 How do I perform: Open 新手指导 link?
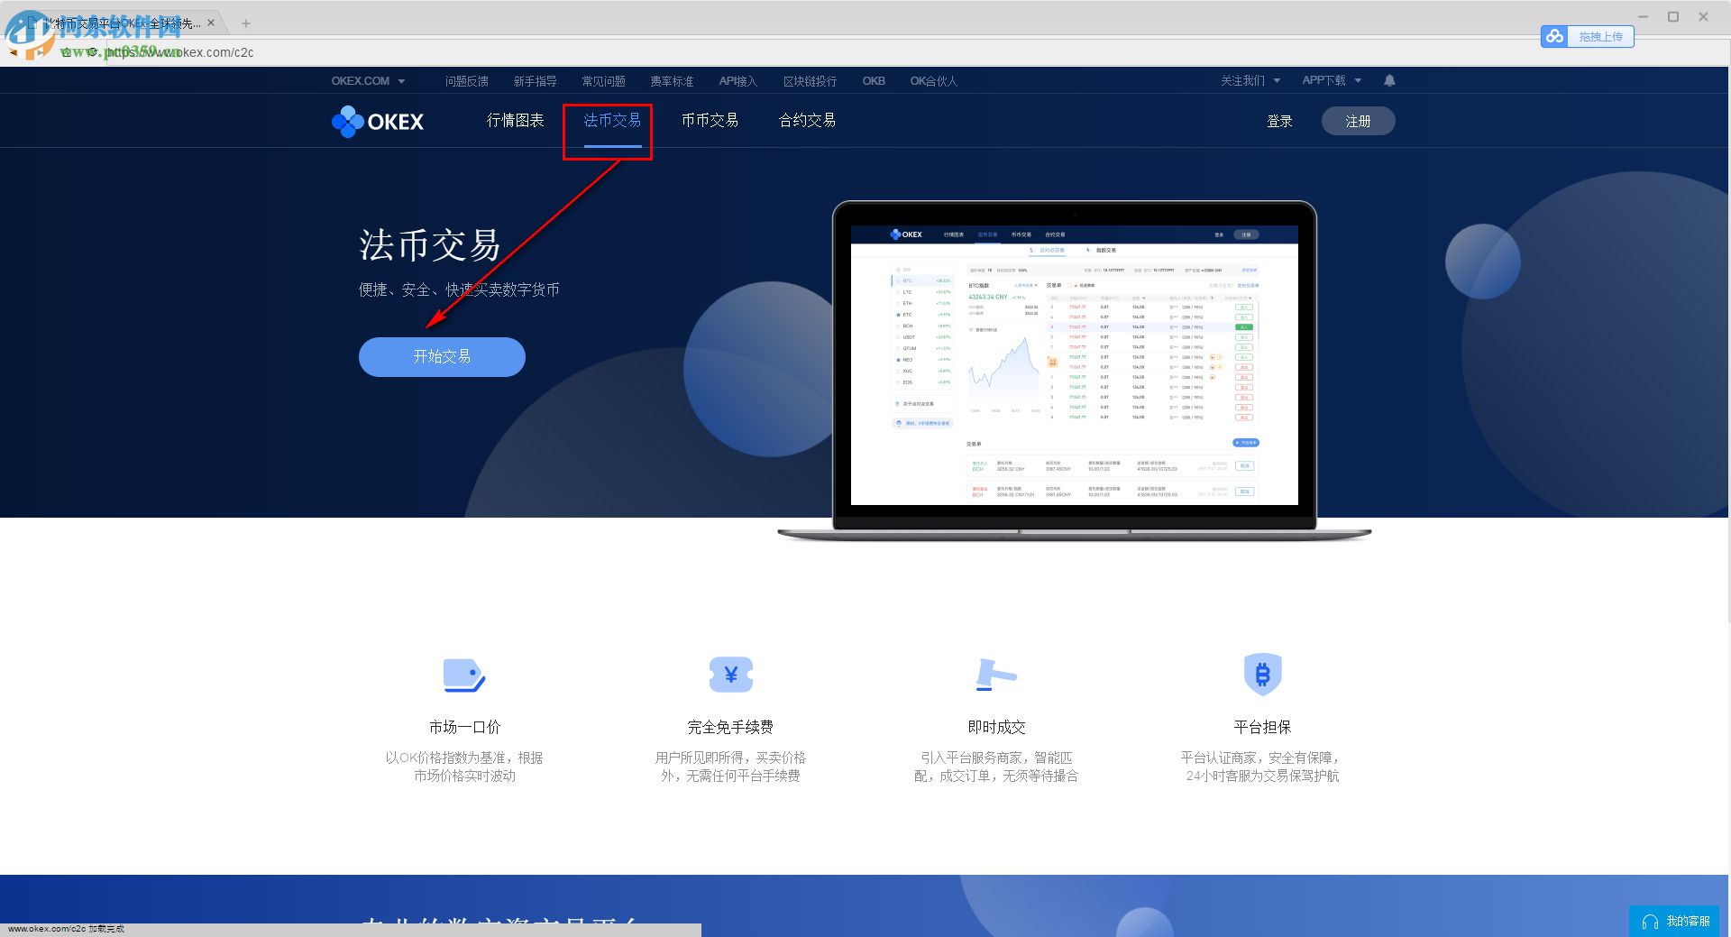tap(535, 81)
